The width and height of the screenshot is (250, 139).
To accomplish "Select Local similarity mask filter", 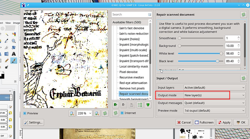I will pyautogui.click(x=134, y=66).
